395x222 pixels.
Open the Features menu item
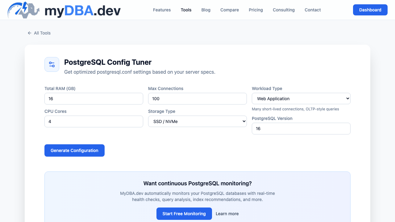coord(162,10)
